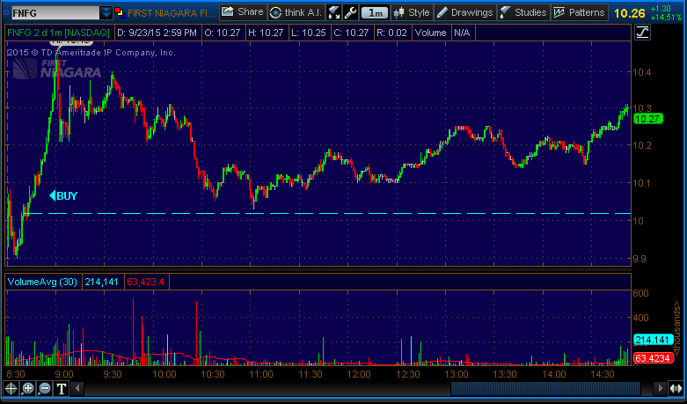Click the BUY marker on chart
Viewport: 687px width, 404px height.
click(x=62, y=195)
